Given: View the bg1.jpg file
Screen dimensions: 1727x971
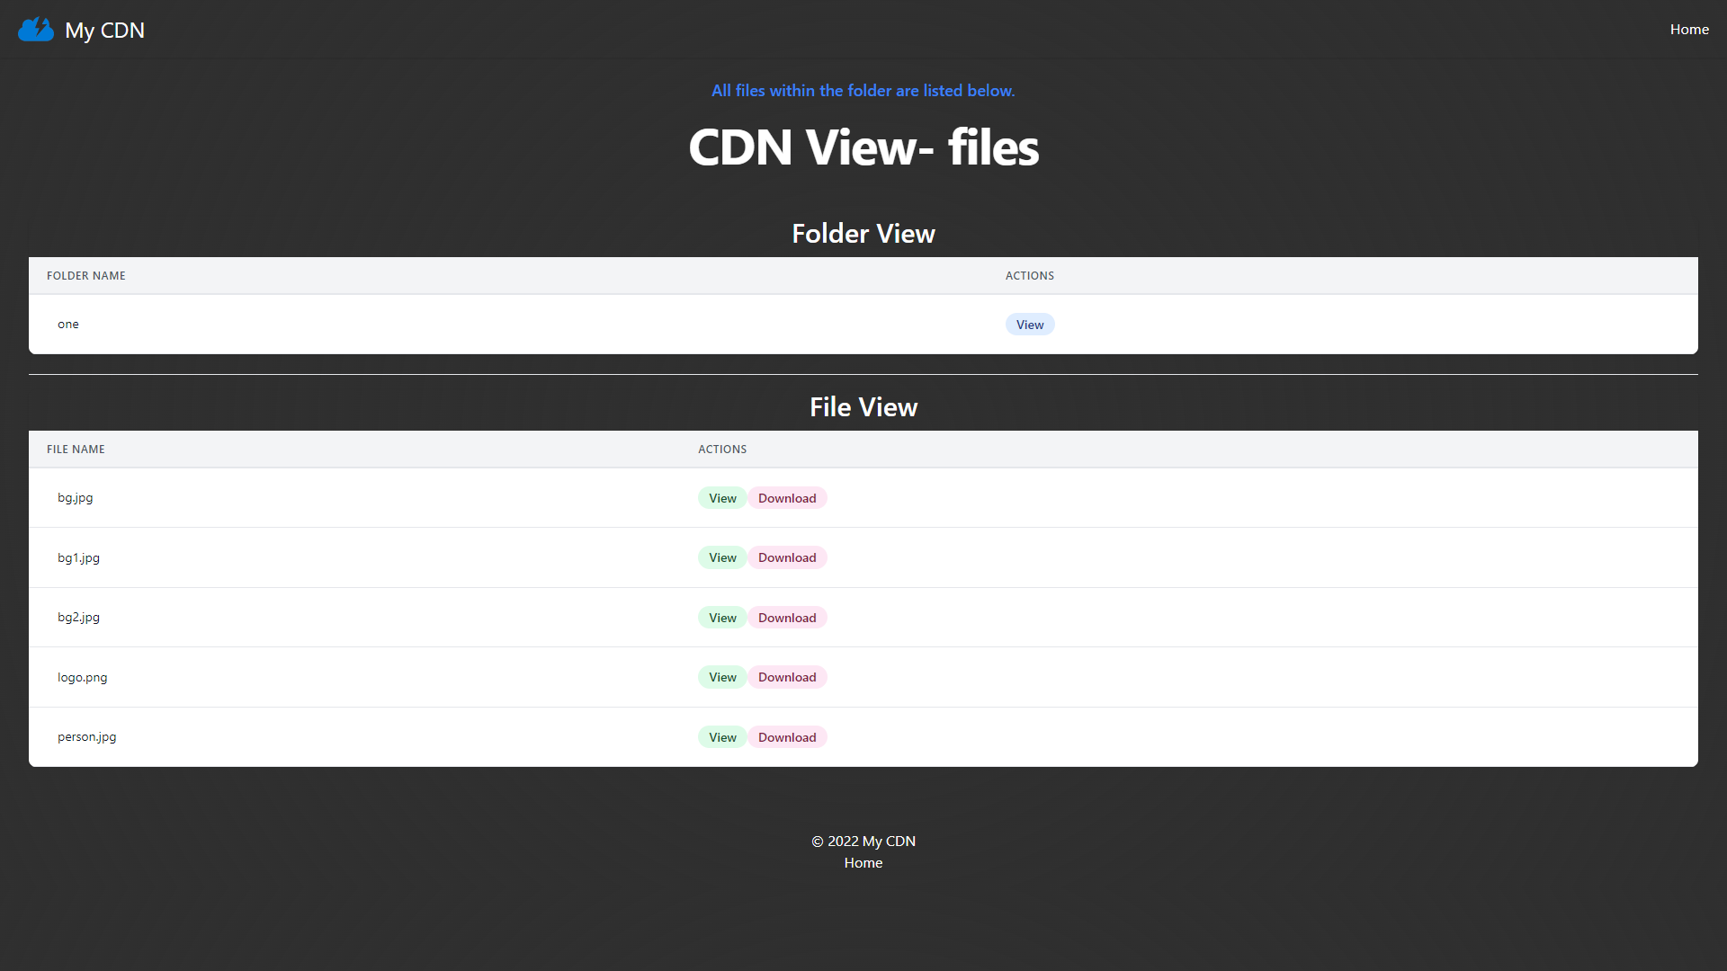Looking at the screenshot, I should pos(721,557).
